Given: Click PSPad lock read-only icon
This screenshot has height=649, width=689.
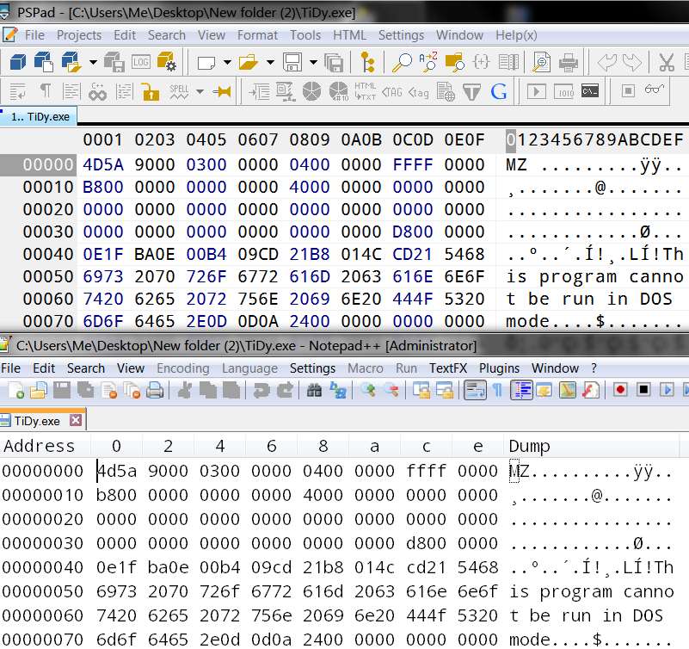Looking at the screenshot, I should 151,92.
